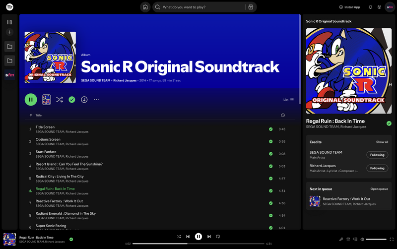Pause the album with big green button
Screen dimensions: 397x249
point(31,100)
